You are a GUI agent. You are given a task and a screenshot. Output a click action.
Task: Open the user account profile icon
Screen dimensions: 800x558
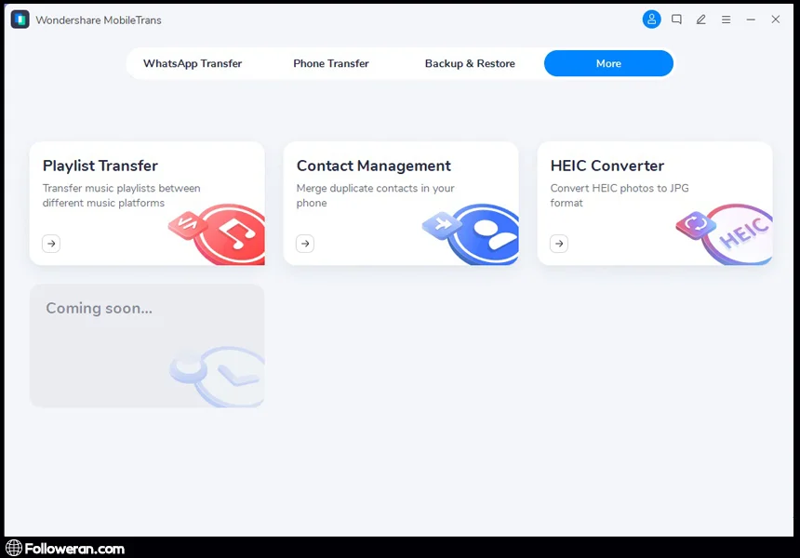pyautogui.click(x=651, y=20)
